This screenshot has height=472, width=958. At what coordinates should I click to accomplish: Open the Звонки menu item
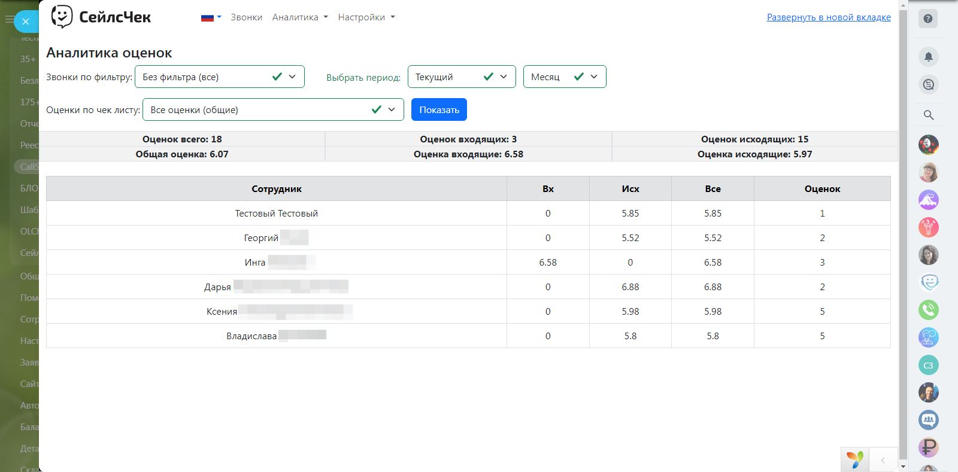pos(246,17)
